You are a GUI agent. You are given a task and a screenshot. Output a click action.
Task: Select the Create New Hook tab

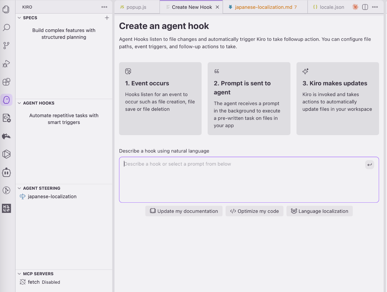click(x=191, y=7)
